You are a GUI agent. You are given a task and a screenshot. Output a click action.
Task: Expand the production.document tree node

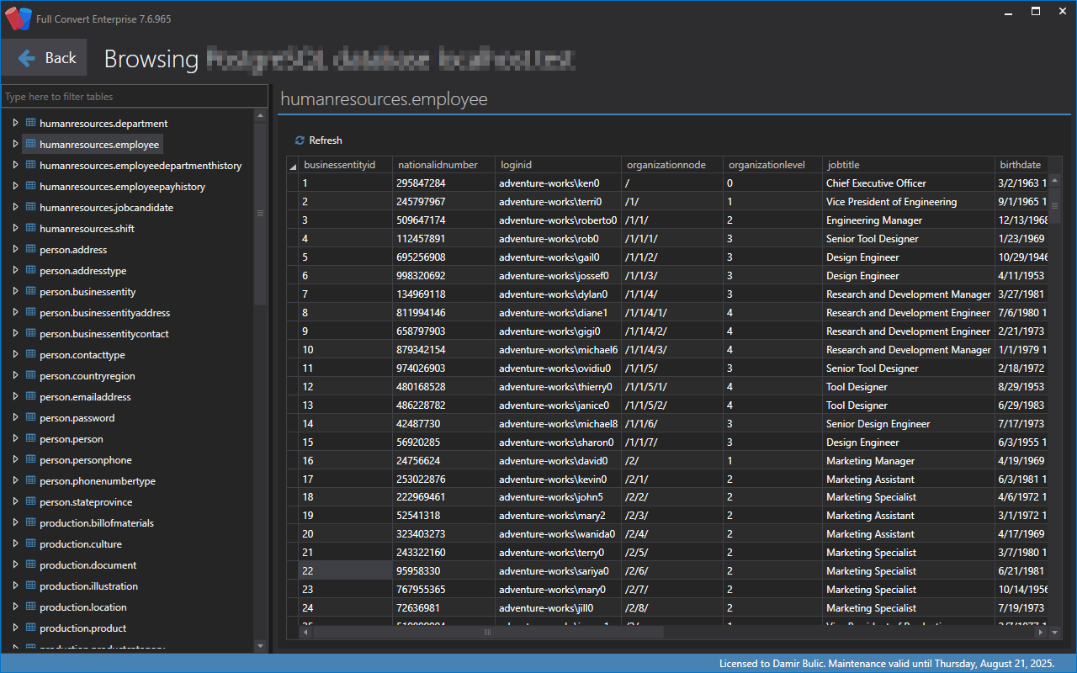coord(14,564)
